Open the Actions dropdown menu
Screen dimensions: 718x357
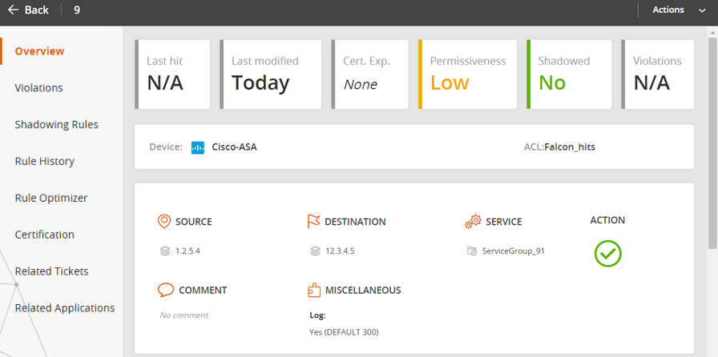668,10
